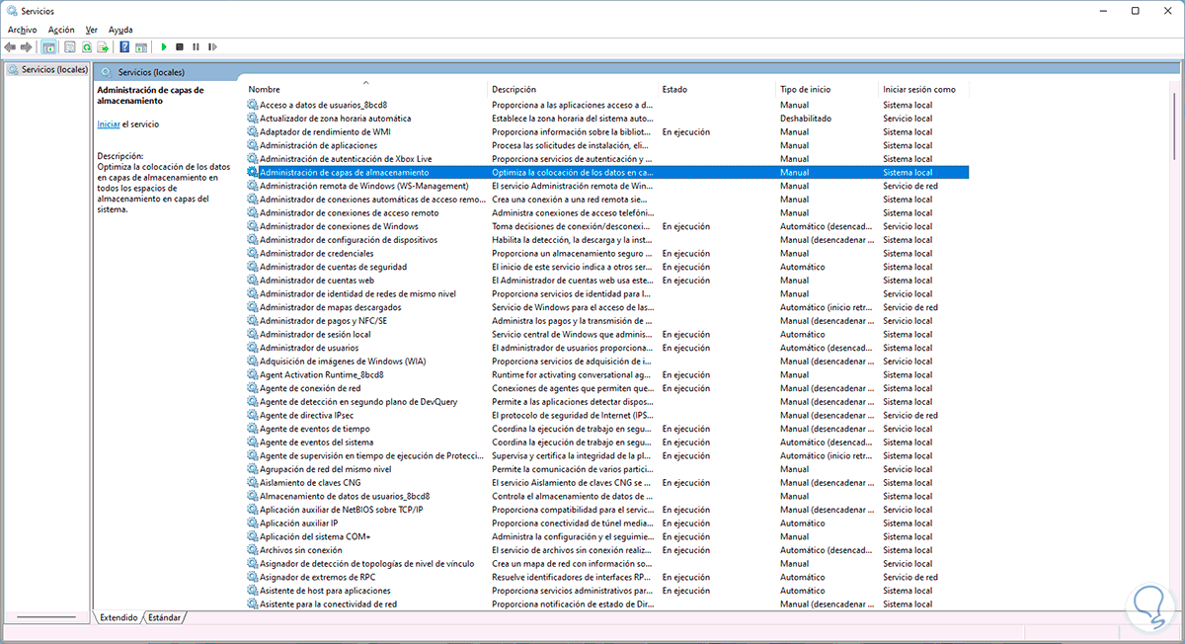Click the gear icon of Asignador de extremos de RPC

252,577
